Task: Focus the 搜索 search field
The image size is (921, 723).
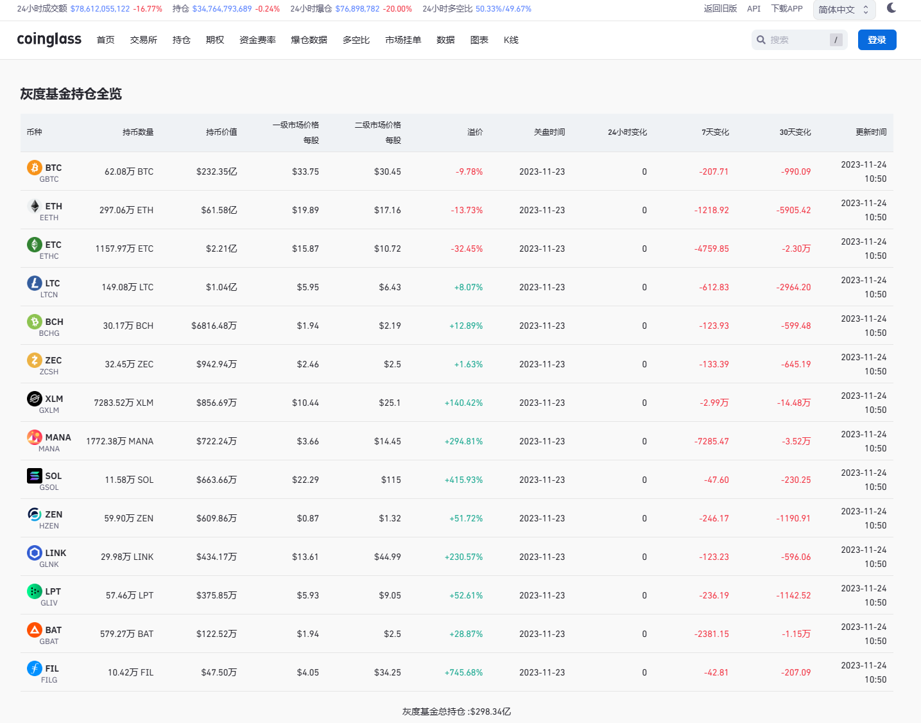Action: tap(799, 40)
